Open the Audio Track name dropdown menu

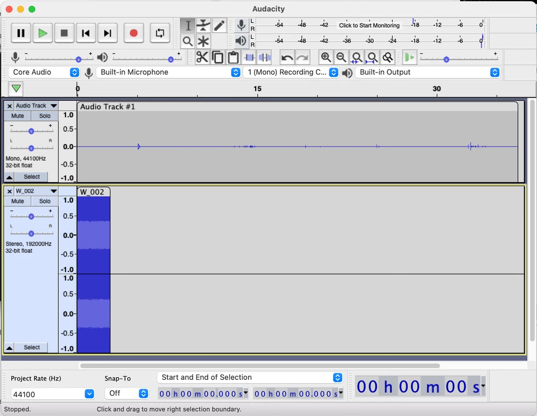coord(36,106)
